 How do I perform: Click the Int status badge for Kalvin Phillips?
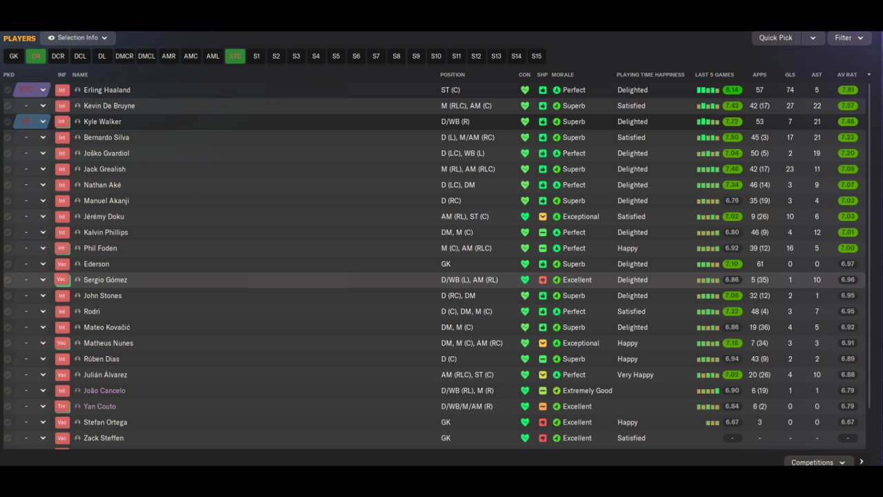[x=62, y=233]
